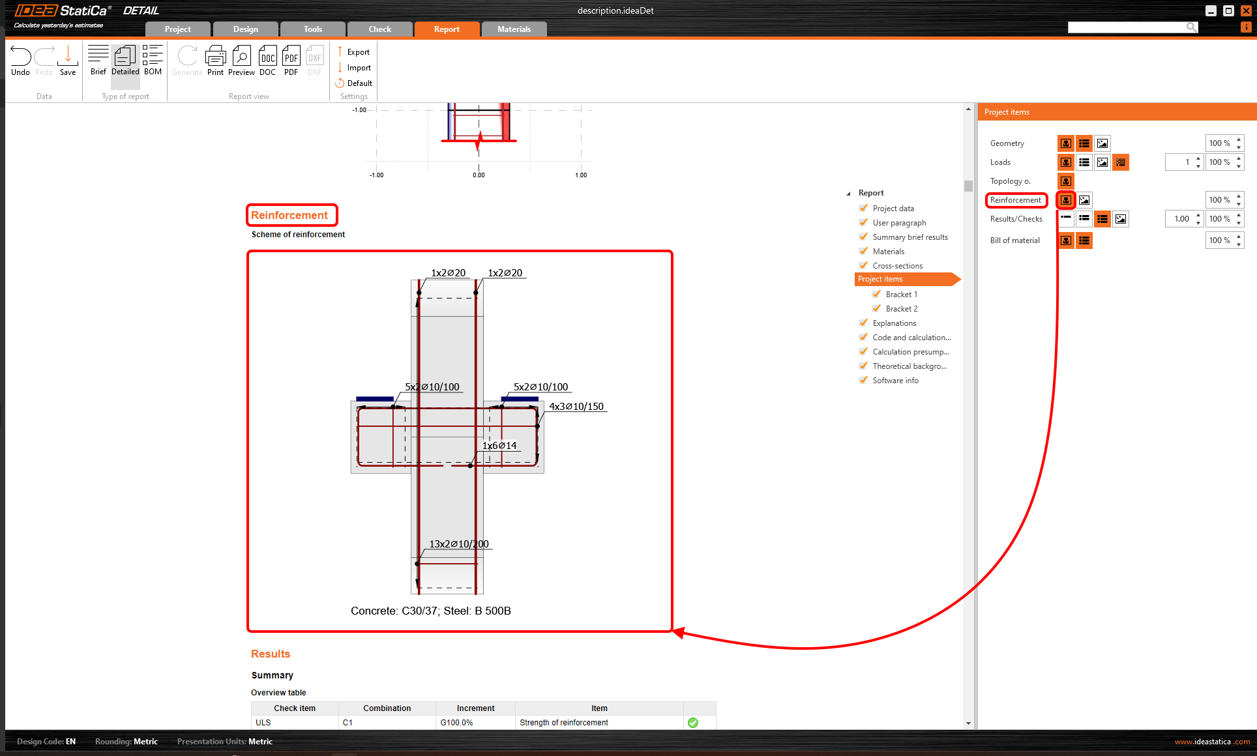
Task: Toggle the Explanations checkbox
Action: coord(864,323)
